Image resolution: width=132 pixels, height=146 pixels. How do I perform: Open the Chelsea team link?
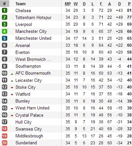coord(23,10)
